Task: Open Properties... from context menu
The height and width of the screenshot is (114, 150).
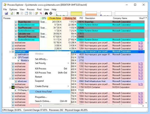Action: tap(50, 97)
